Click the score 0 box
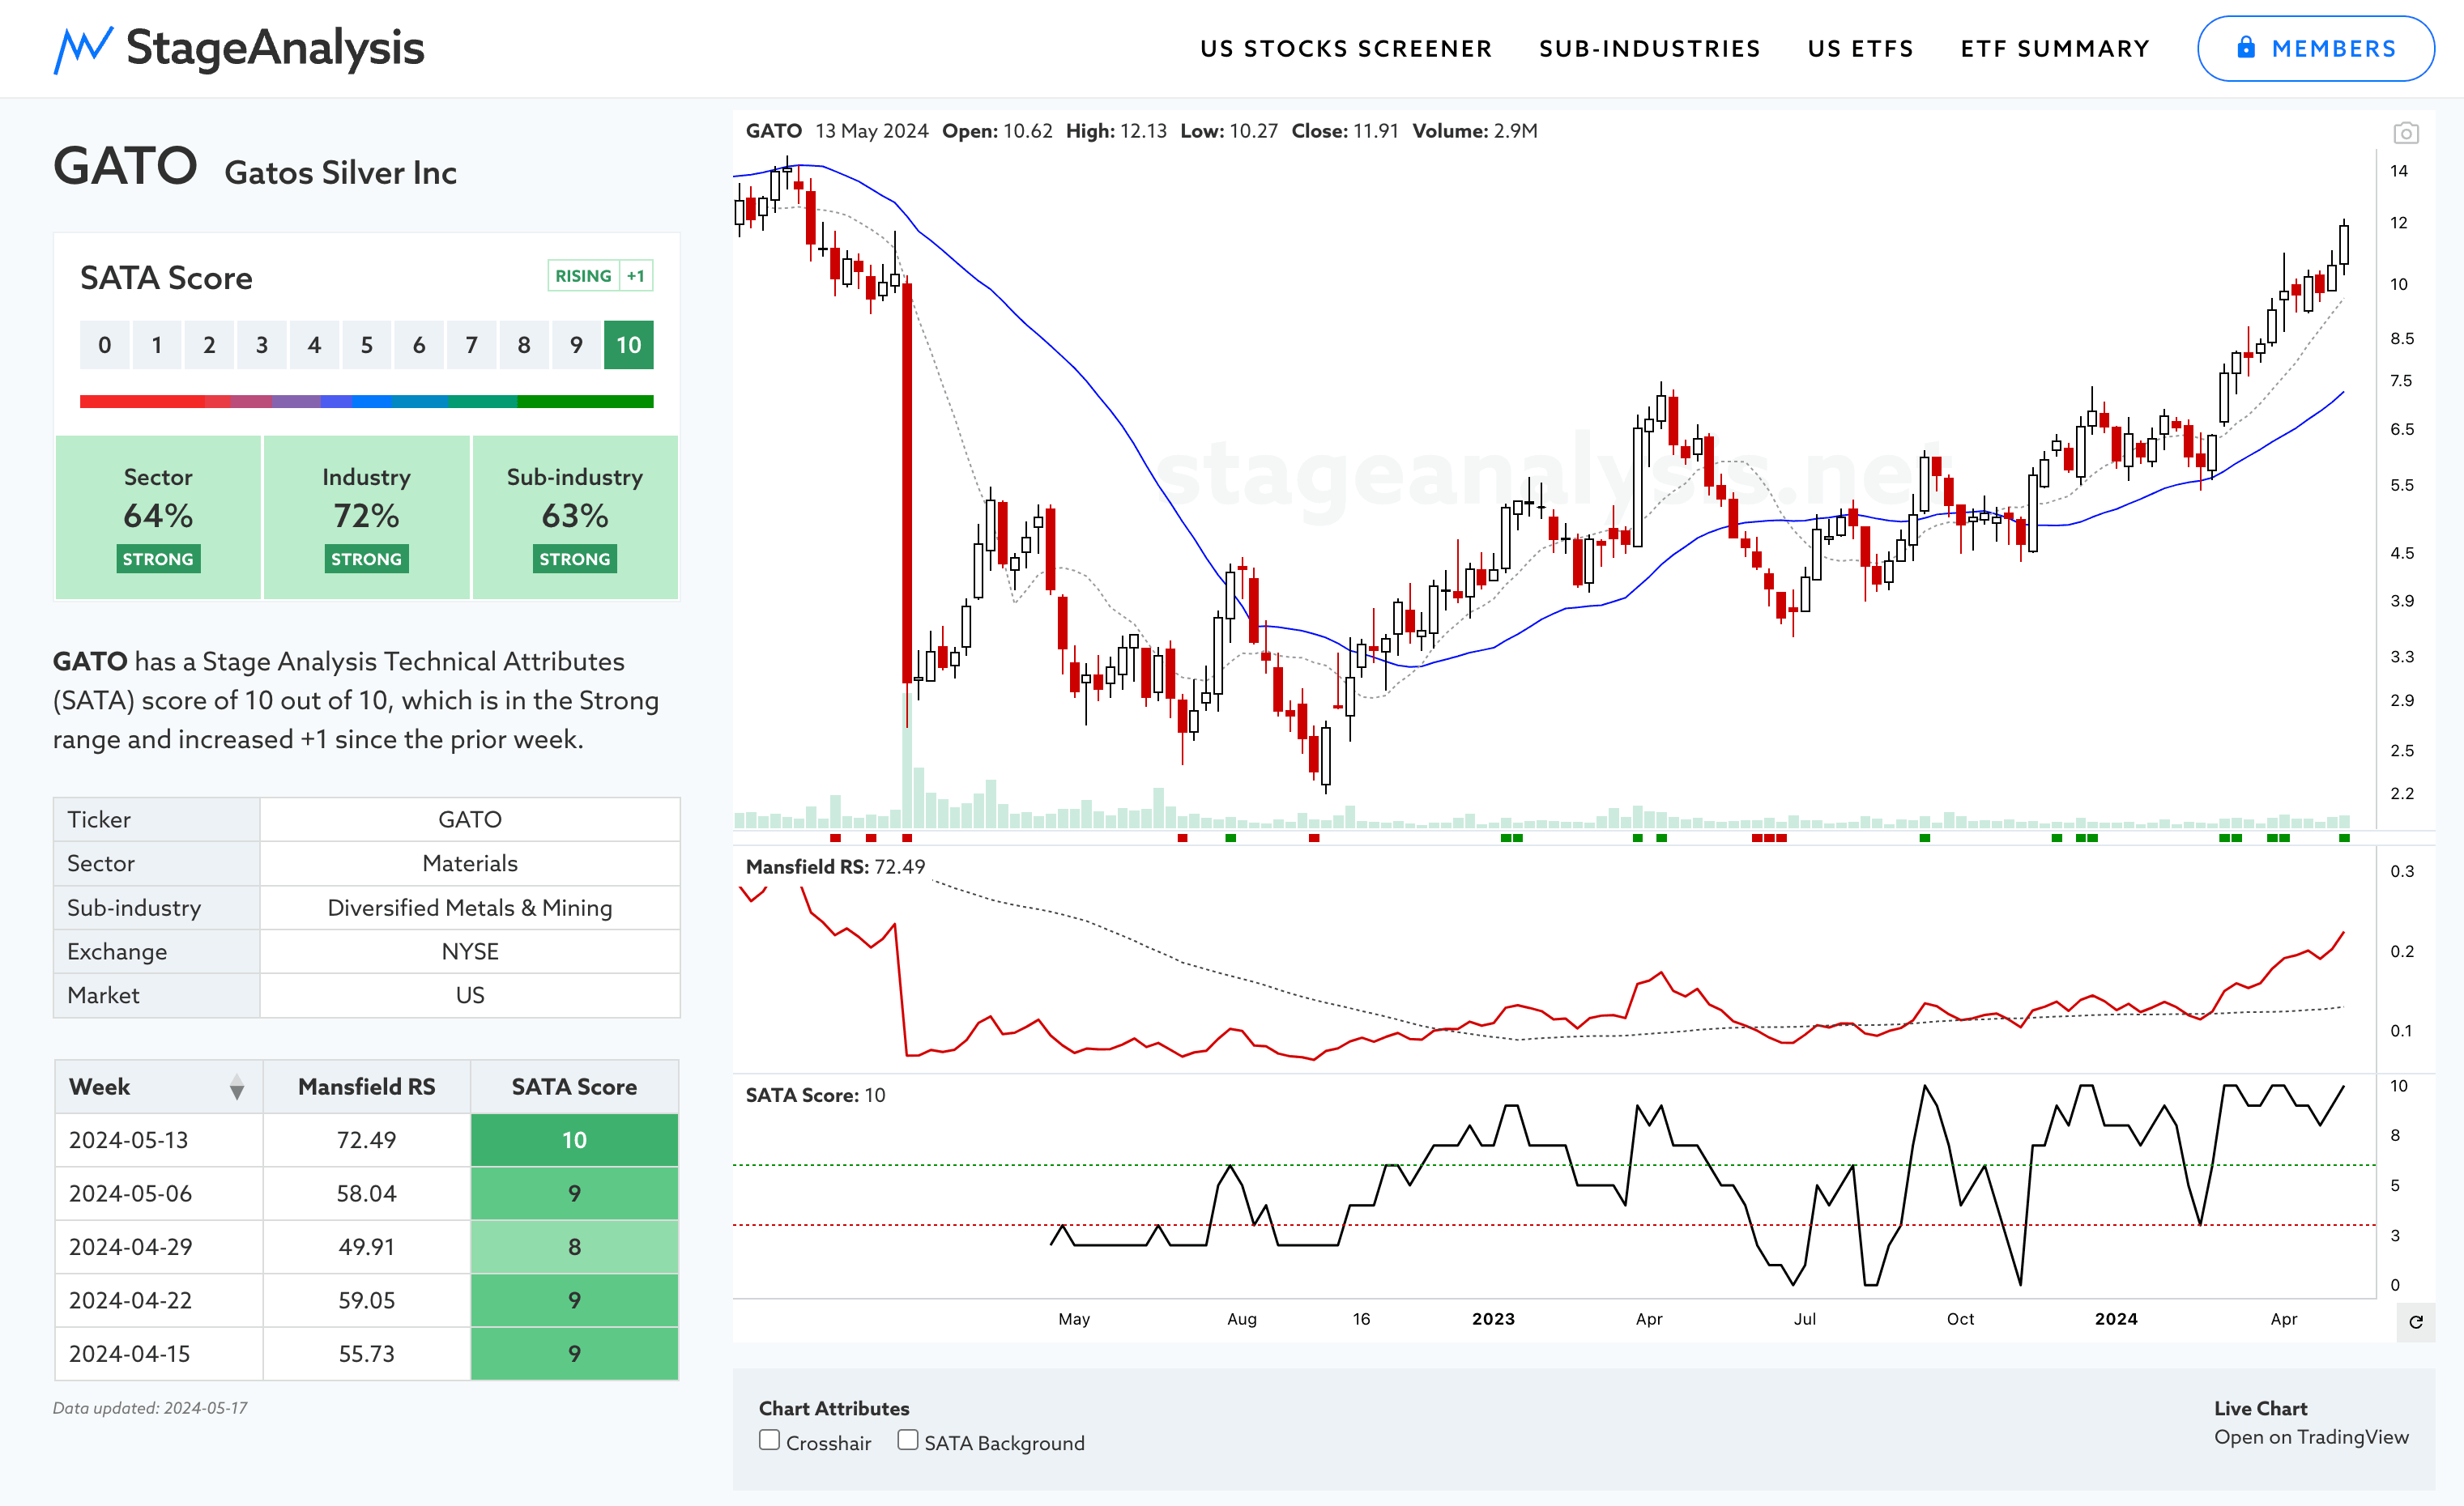 click(x=105, y=345)
